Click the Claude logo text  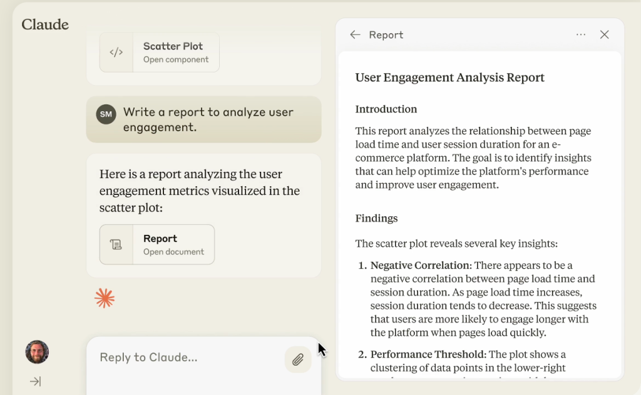click(x=45, y=24)
